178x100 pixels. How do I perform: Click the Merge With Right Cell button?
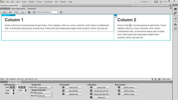(101, 94)
